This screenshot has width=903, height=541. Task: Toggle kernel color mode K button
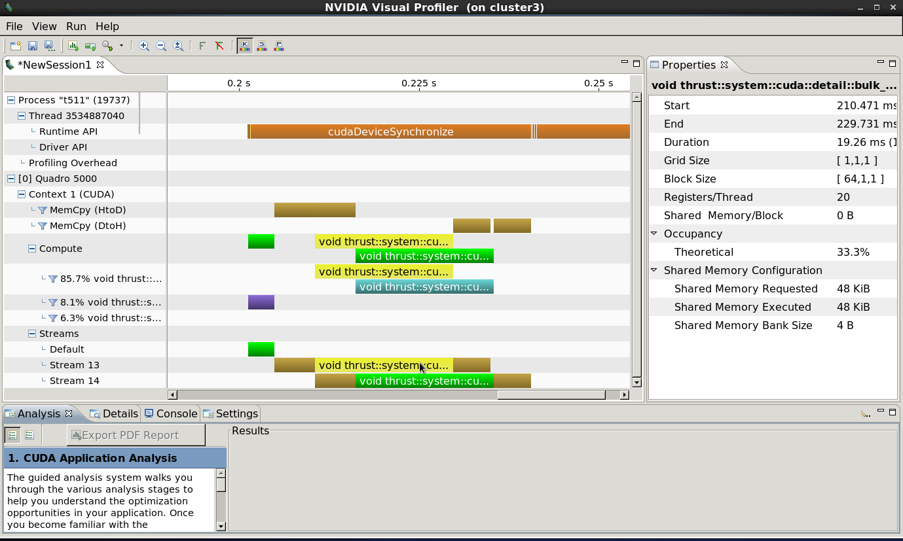click(245, 46)
